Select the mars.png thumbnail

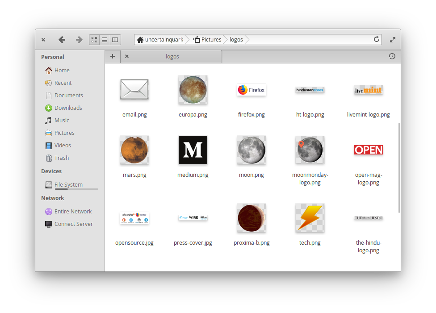click(x=134, y=150)
